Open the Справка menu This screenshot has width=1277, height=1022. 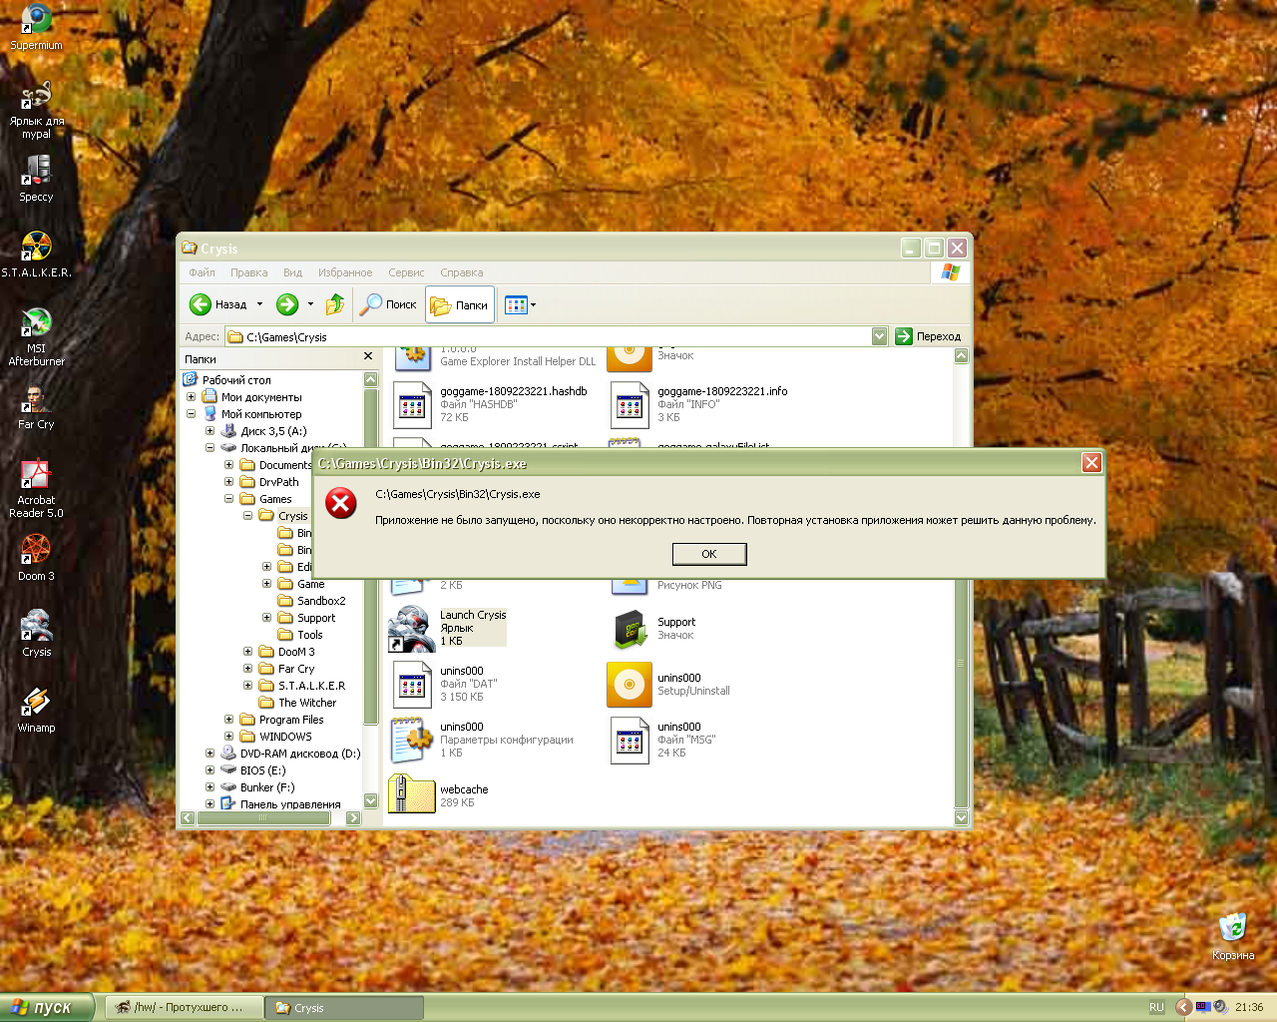tap(461, 272)
